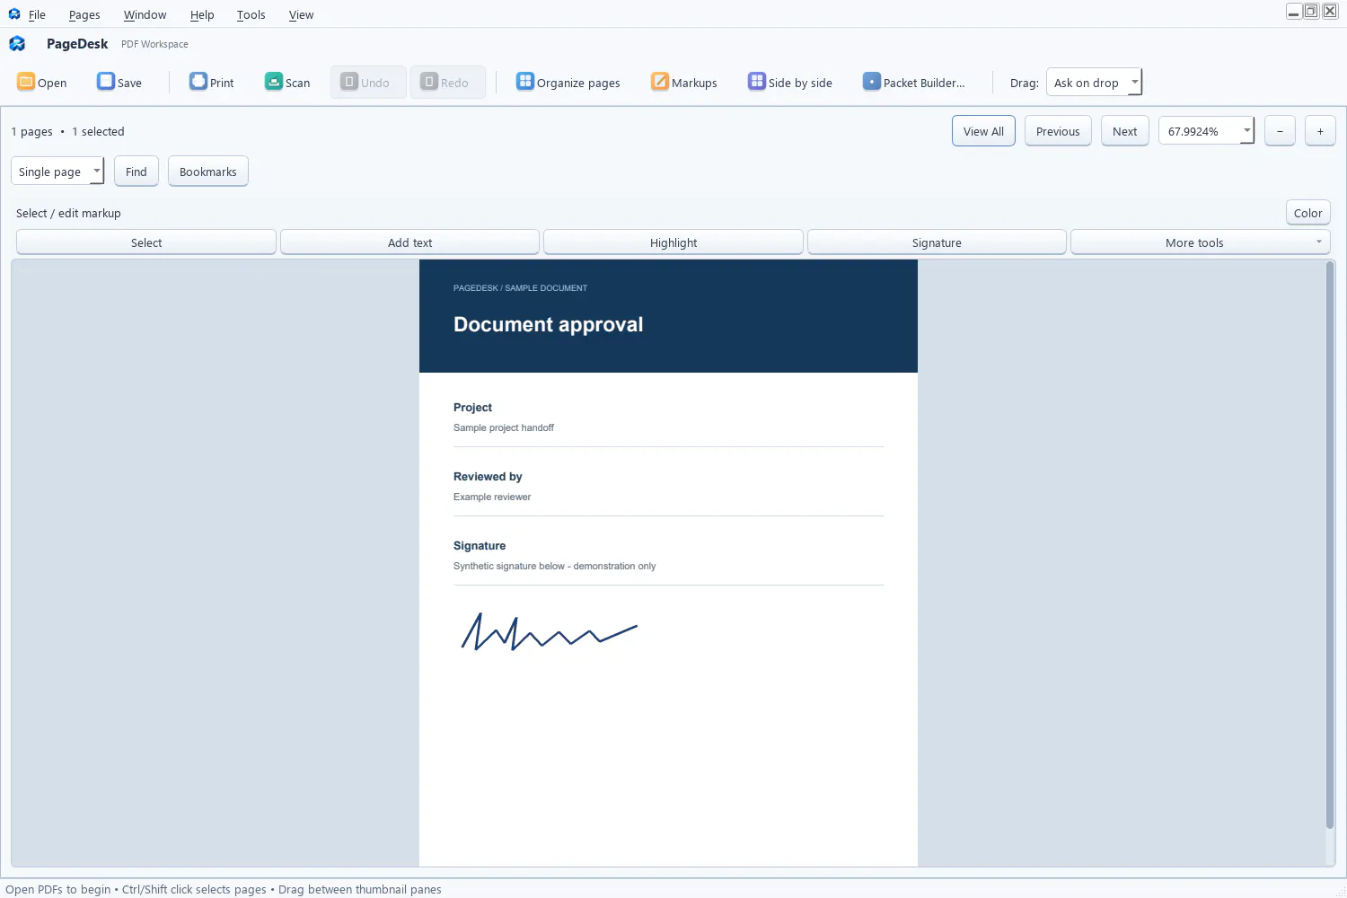Zoom in with the plus button
The width and height of the screenshot is (1347, 898).
(1320, 131)
